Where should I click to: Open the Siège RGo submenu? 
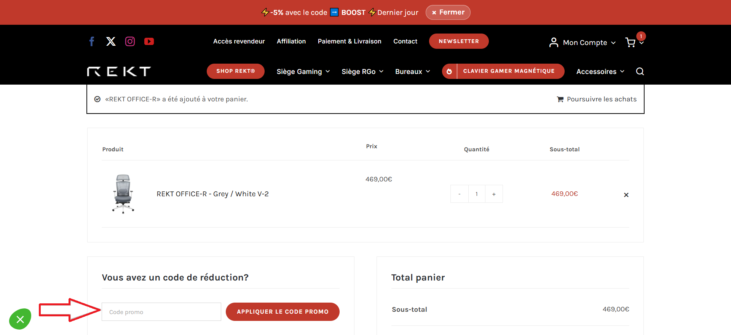coord(362,72)
